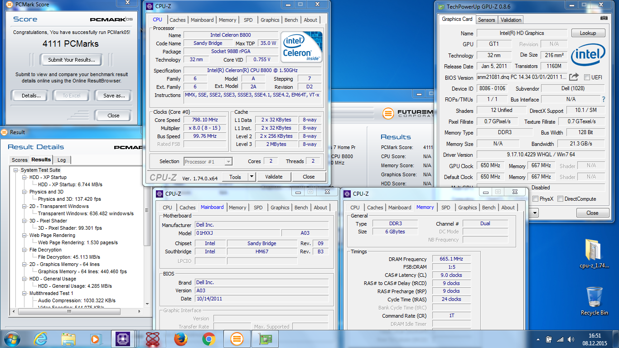Click the power plug tray icon

549,339
